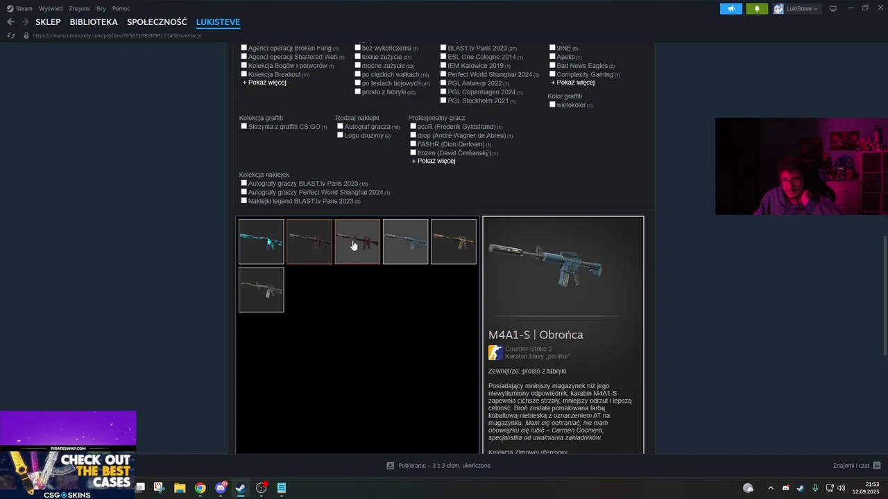Check FASHR (Dion Derksen) player filter
This screenshot has height=499, width=888.
(413, 144)
